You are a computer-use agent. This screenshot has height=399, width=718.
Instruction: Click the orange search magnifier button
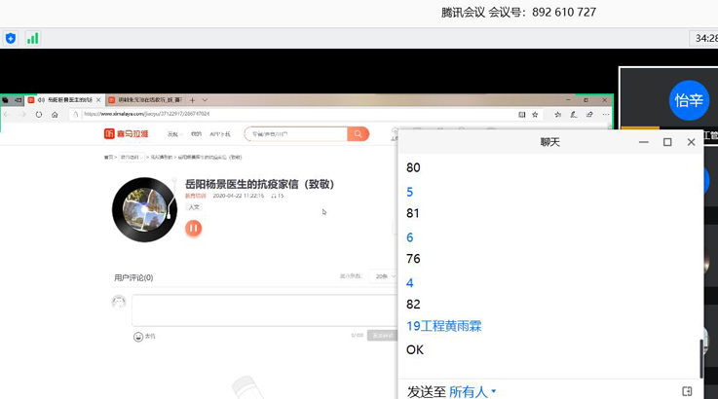click(359, 134)
